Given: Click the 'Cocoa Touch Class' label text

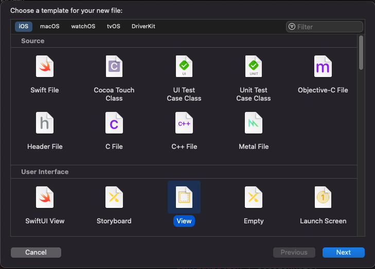Looking at the screenshot, I should point(114,94).
